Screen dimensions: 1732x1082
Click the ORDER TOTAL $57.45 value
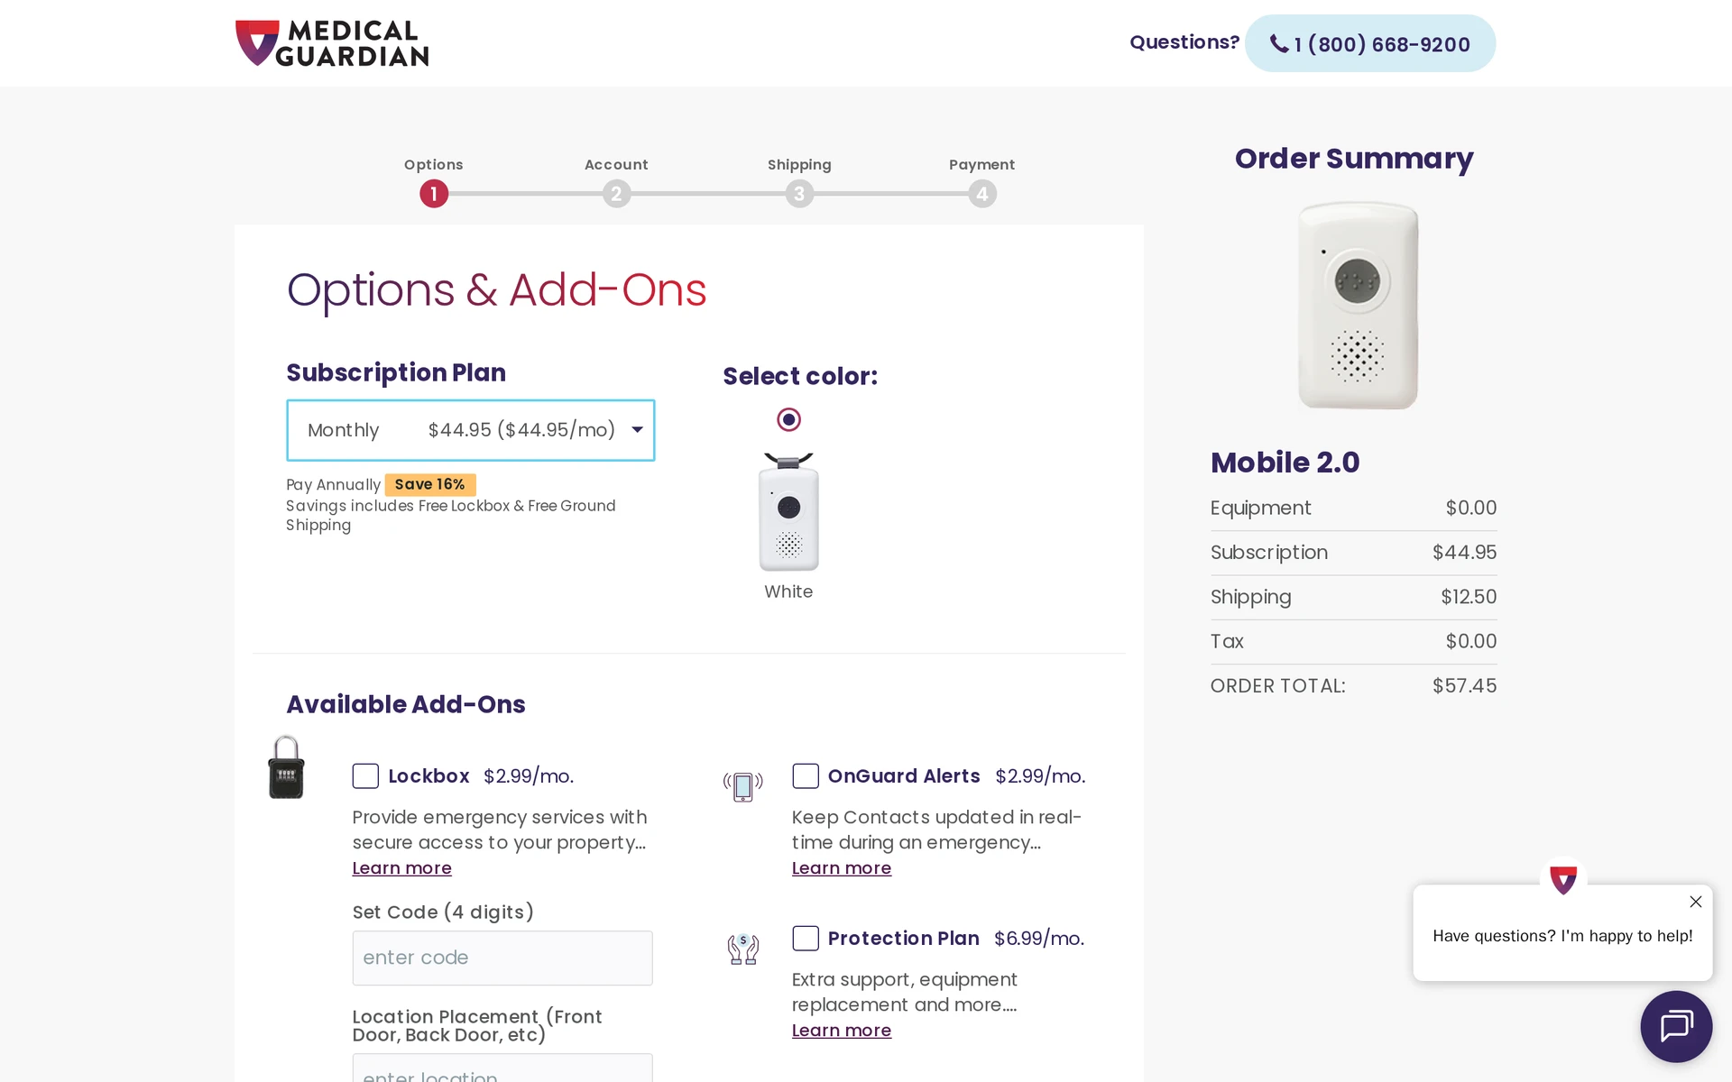[1465, 686]
